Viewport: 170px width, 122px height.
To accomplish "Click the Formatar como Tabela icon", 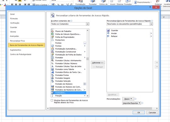I will pyautogui.click(x=53, y=69).
